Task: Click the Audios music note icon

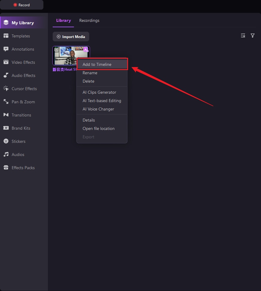Action: [x=6, y=154]
